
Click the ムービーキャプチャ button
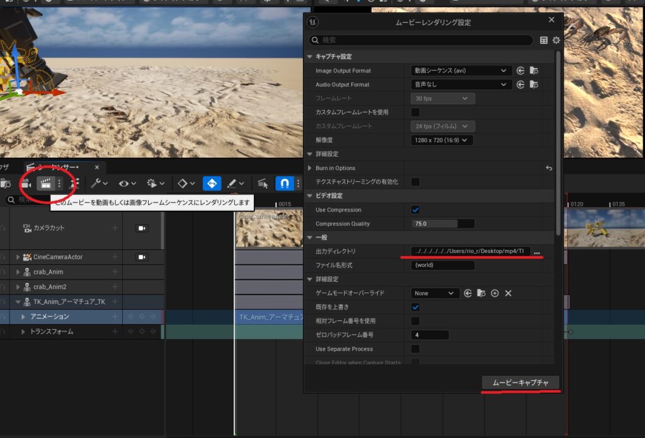[520, 383]
